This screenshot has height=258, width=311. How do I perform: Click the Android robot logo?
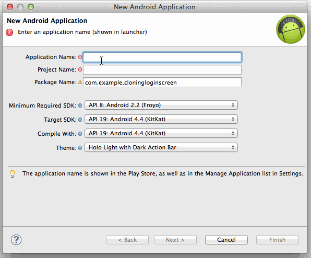[x=291, y=29]
